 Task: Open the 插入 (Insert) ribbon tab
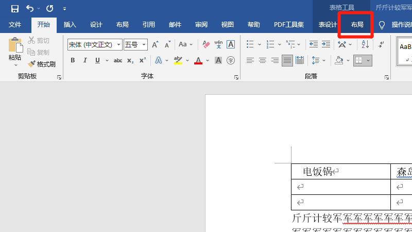coord(70,25)
